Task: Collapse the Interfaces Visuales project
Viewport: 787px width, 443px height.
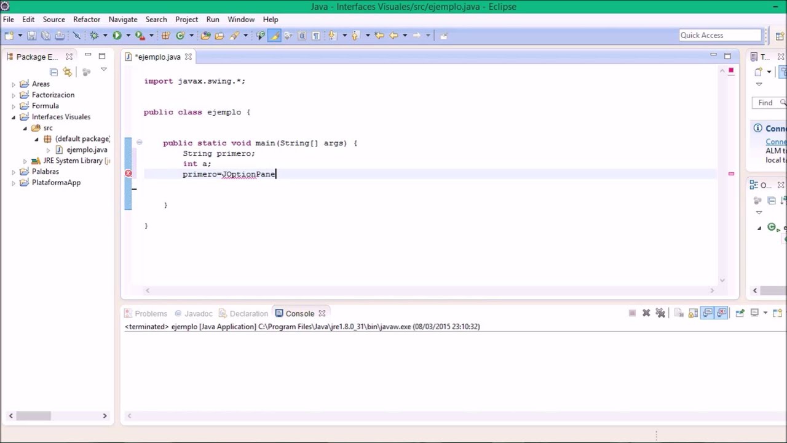Action: 14,117
